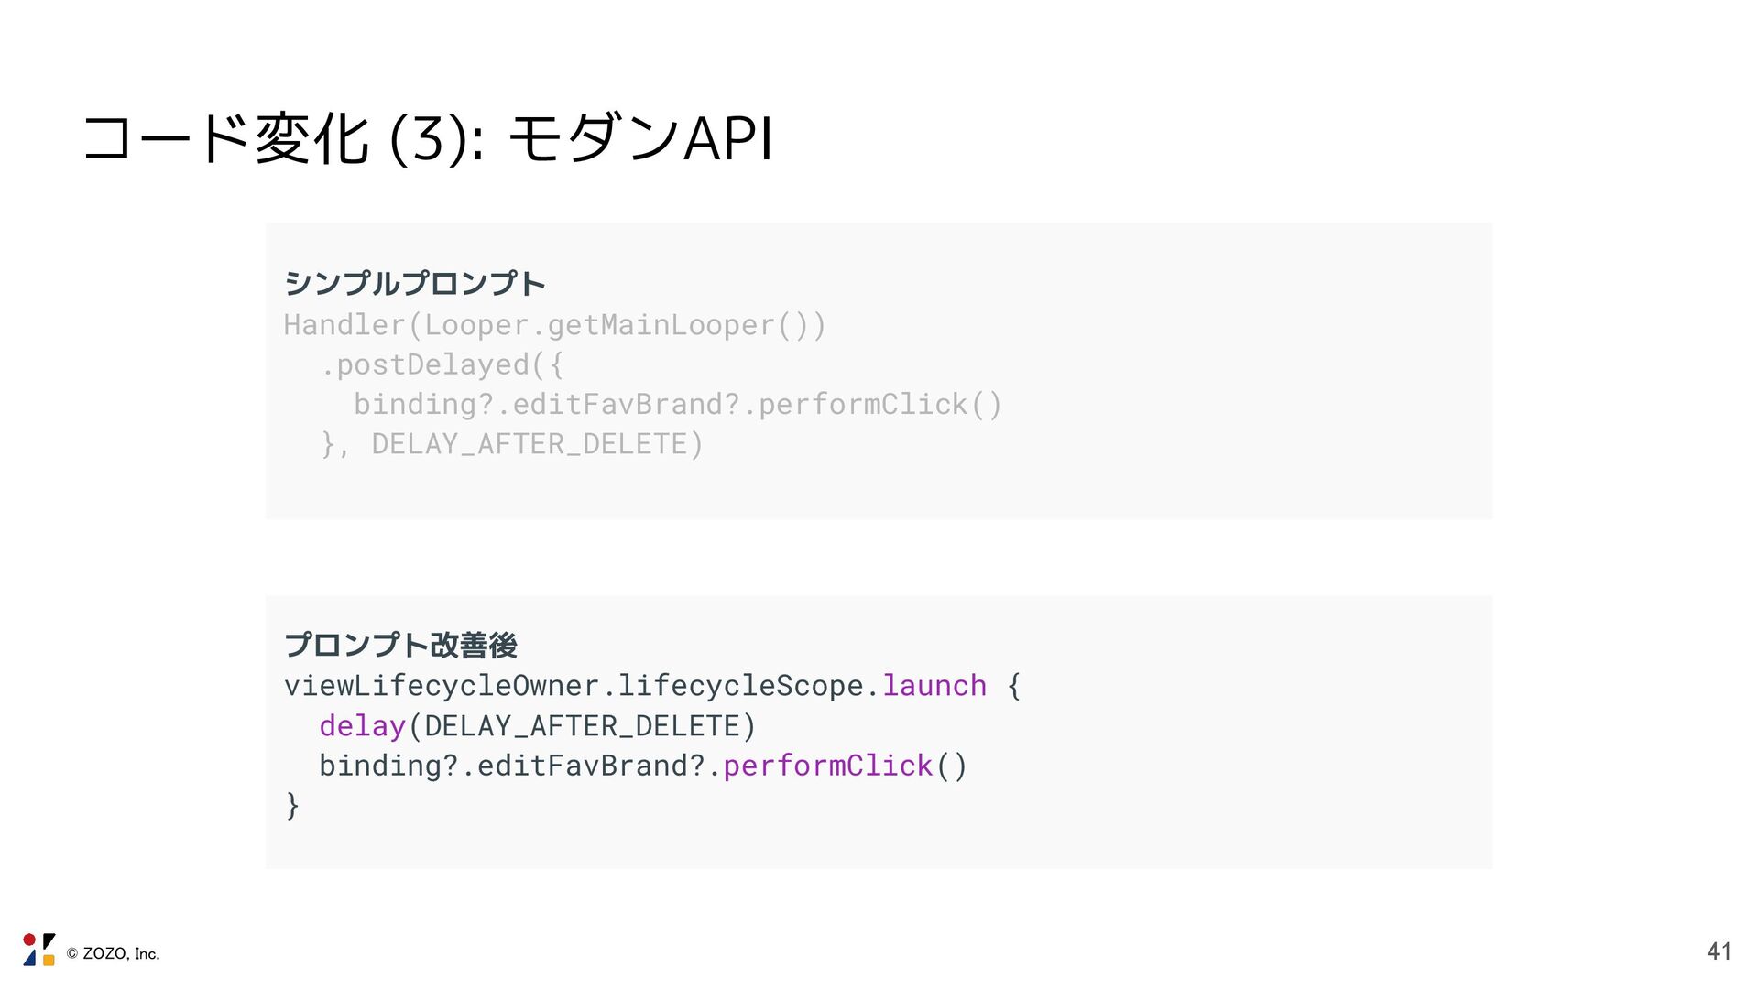
Task: Click viewLifecycleOwner.lifecycleScope text
Action: pyautogui.click(x=574, y=686)
